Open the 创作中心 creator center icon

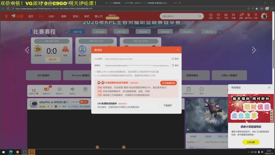[x=248, y=16]
